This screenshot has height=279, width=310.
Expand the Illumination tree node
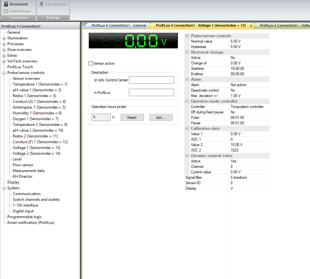[4, 38]
